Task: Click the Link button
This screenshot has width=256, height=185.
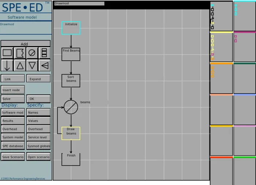Action: pyautogui.click(x=13, y=79)
